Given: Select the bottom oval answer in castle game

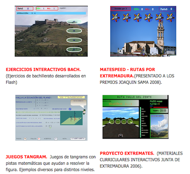Looking at the screenshot, I should click(74, 50).
